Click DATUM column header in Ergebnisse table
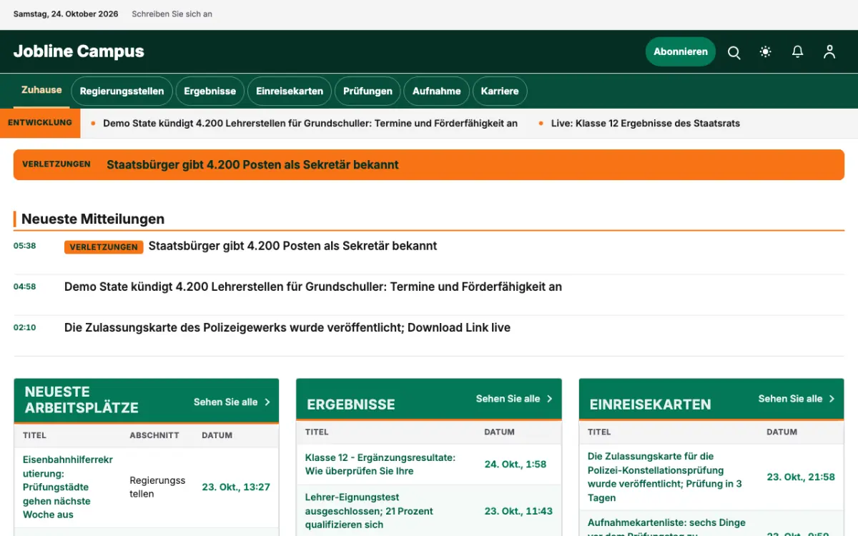Screen dimensions: 858x536 coord(499,432)
